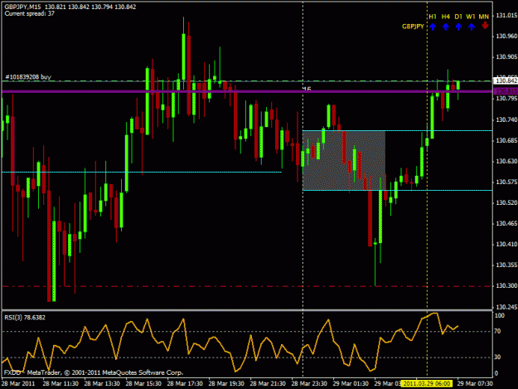Click the RSI(3) 78.6382 indicator label
Image resolution: width=518 pixels, height=389 pixels.
(x=25, y=318)
